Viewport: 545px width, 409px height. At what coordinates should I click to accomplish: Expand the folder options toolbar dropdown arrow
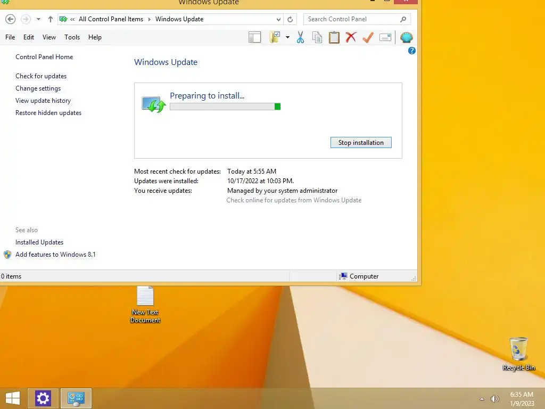click(287, 37)
